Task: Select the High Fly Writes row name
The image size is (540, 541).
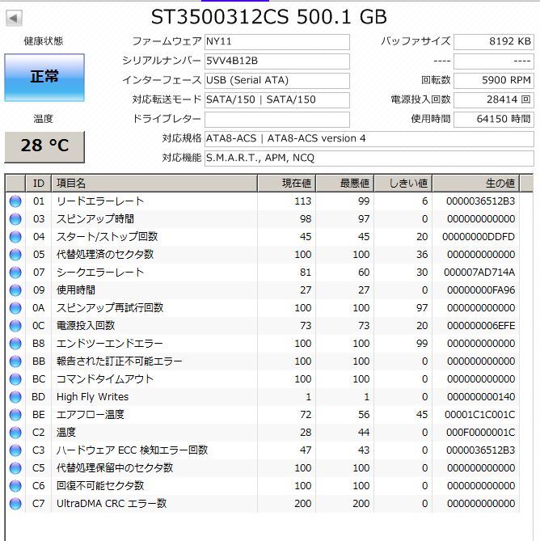Action: 92,397
